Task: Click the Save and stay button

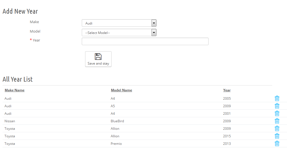Action: [x=98, y=59]
